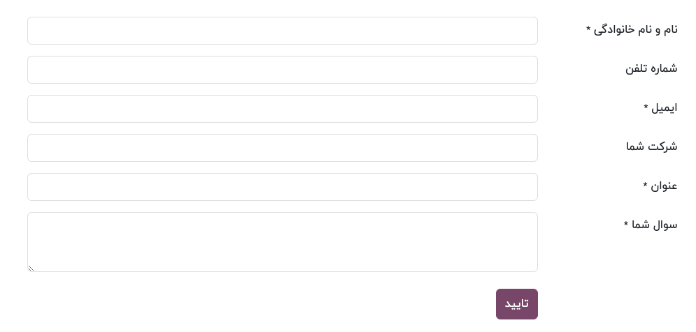Click the نام و نام خانوادگی label
Screen dimensions: 696x332
(635, 29)
